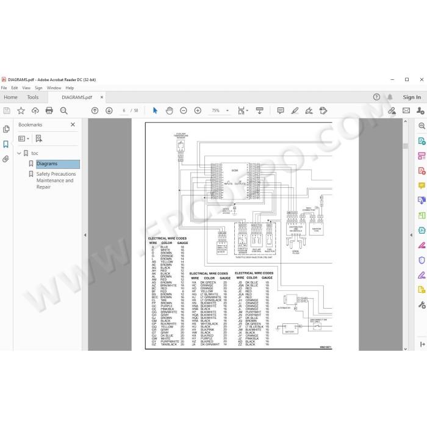Click the upload to cloud icon

[35, 110]
